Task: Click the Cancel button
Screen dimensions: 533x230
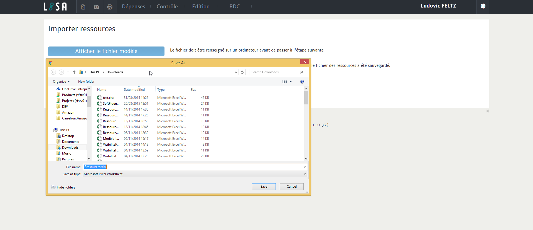Action: [x=292, y=187]
